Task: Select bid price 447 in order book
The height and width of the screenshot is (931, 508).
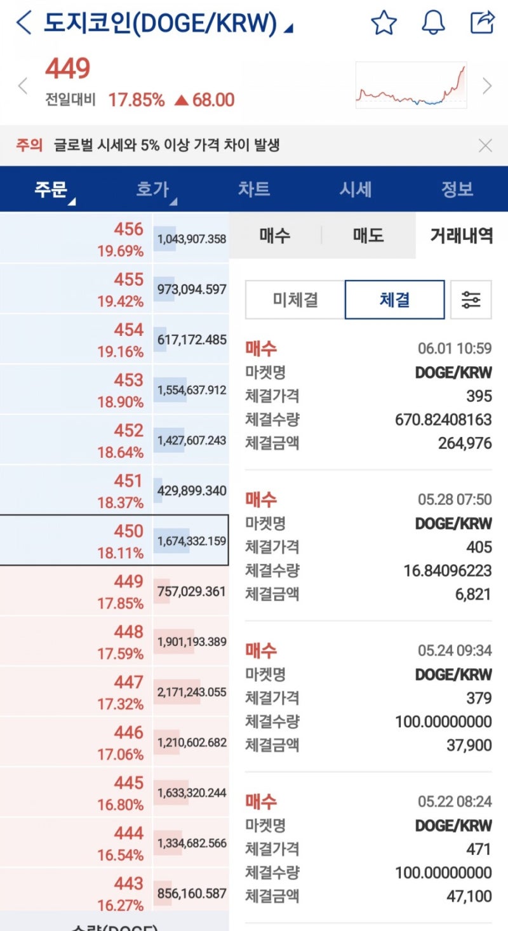Action: pyautogui.click(x=76, y=692)
